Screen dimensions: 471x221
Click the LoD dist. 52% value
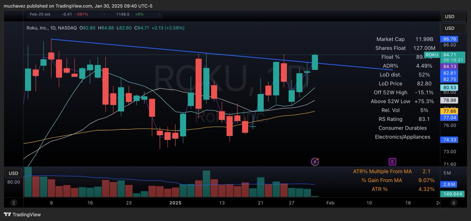424,74
